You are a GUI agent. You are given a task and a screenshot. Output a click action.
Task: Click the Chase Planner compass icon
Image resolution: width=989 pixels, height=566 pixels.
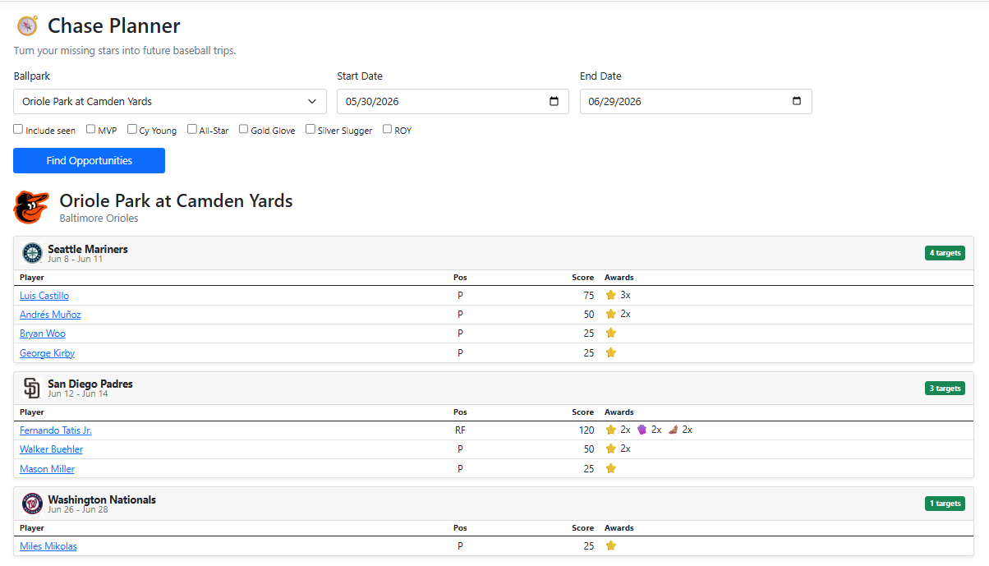pos(27,25)
